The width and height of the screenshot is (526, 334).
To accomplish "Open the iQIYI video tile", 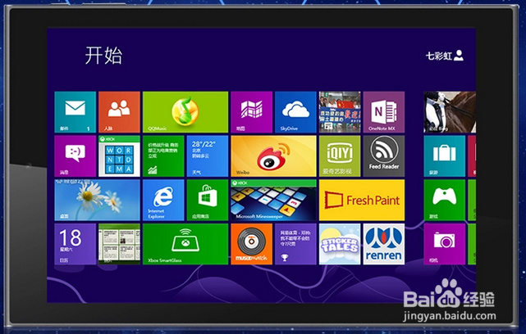I will [x=340, y=156].
